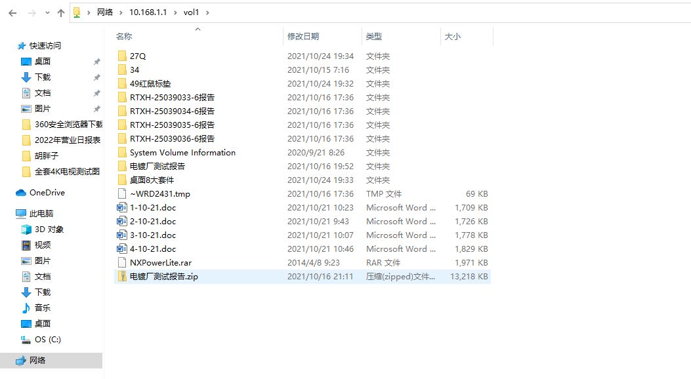Expand the chevron after vol1 in path
Image resolution: width=691 pixels, height=379 pixels.
click(207, 12)
